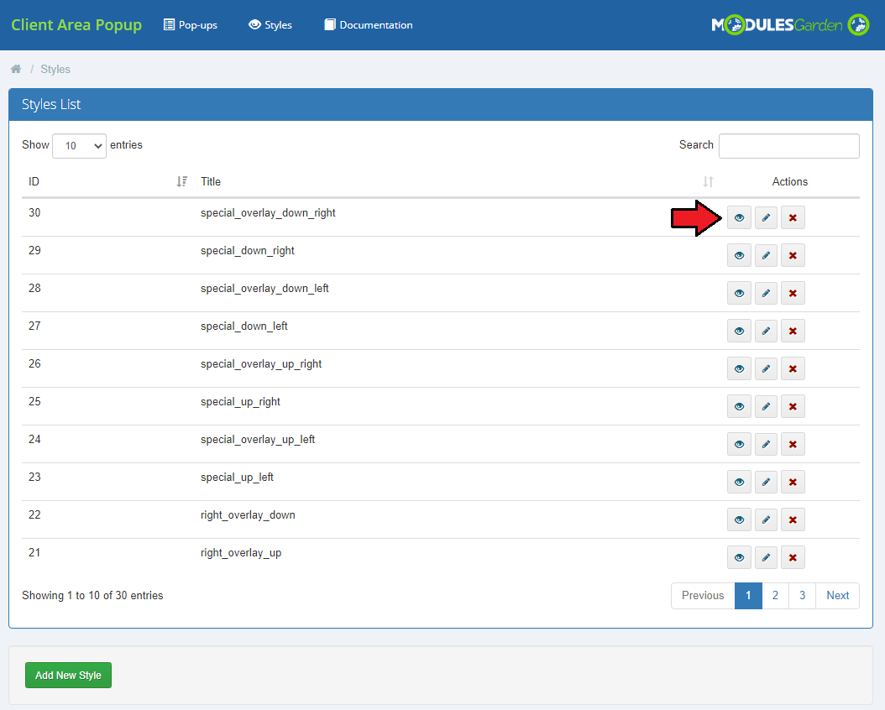
Task: Delete style special_overlay_down_right with red X
Action: pos(793,217)
